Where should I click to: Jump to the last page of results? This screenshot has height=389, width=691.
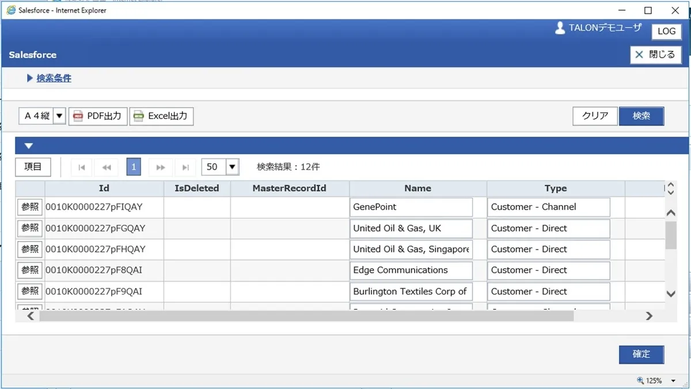[x=185, y=167]
